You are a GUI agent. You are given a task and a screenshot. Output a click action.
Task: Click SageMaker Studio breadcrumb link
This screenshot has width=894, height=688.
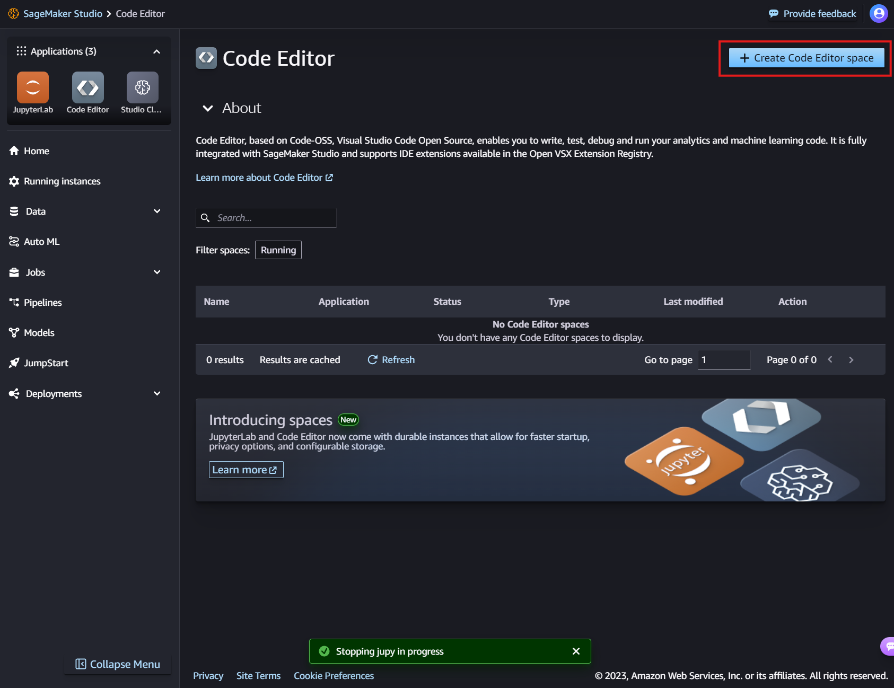[x=63, y=14]
